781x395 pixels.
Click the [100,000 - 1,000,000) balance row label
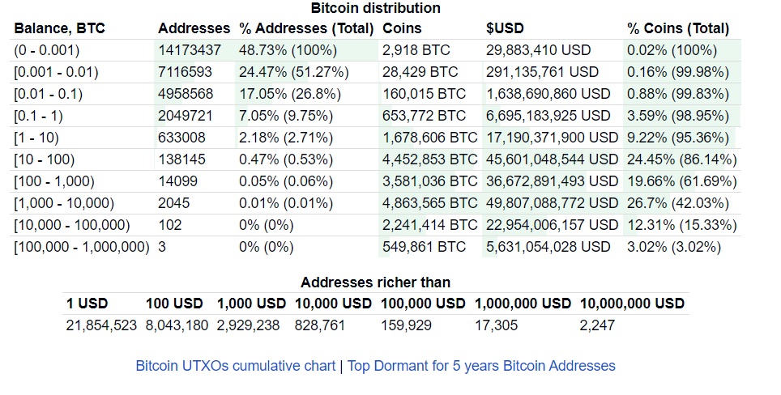point(82,247)
